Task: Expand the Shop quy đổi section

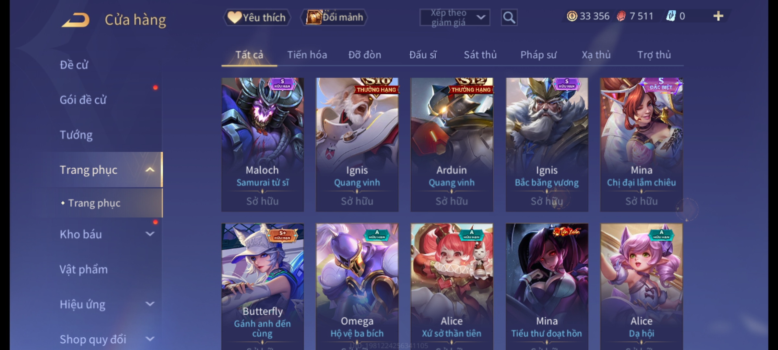Action: click(x=150, y=339)
